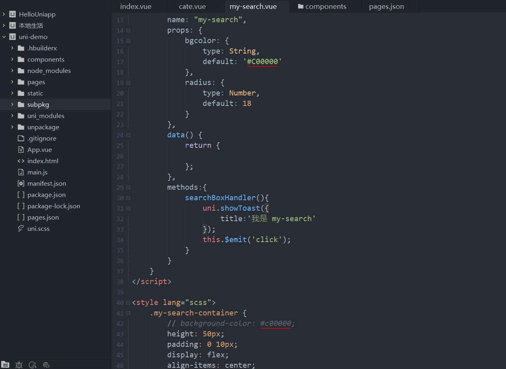The image size is (506, 369).
Task: Click the uni.scss stylesheet icon
Action: (21, 228)
